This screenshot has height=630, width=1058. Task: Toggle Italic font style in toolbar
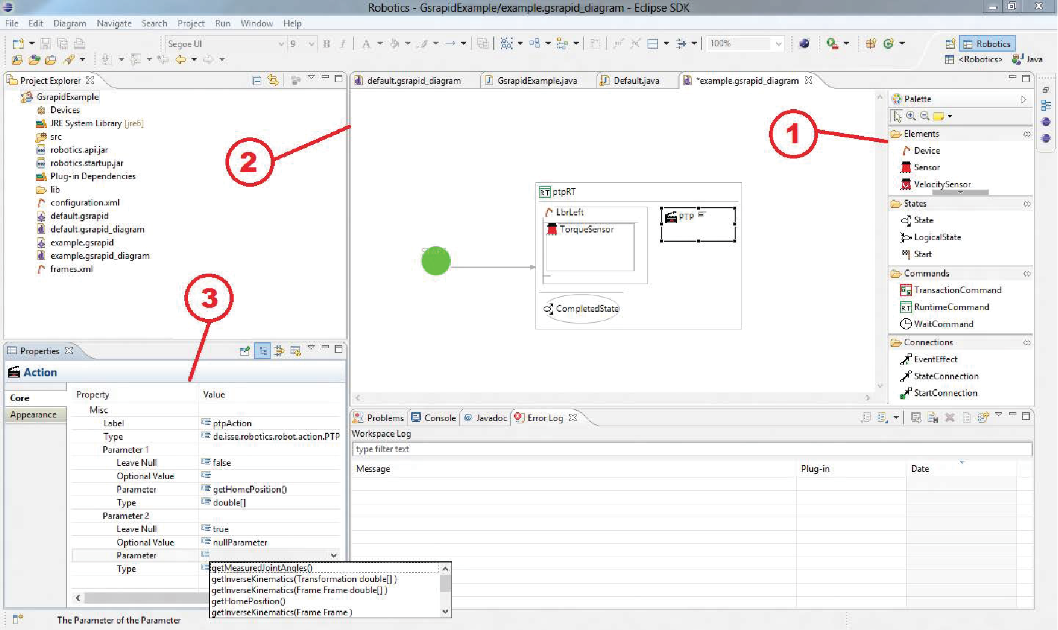click(x=343, y=43)
